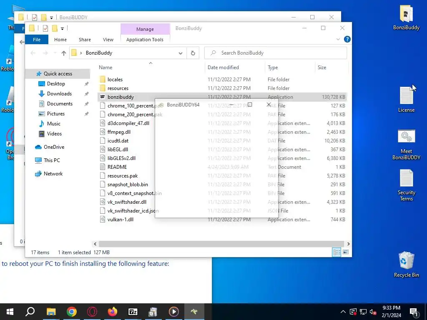The height and width of the screenshot is (320, 427).
Task: Select libGLESv2.dll file
Action: [x=121, y=158]
